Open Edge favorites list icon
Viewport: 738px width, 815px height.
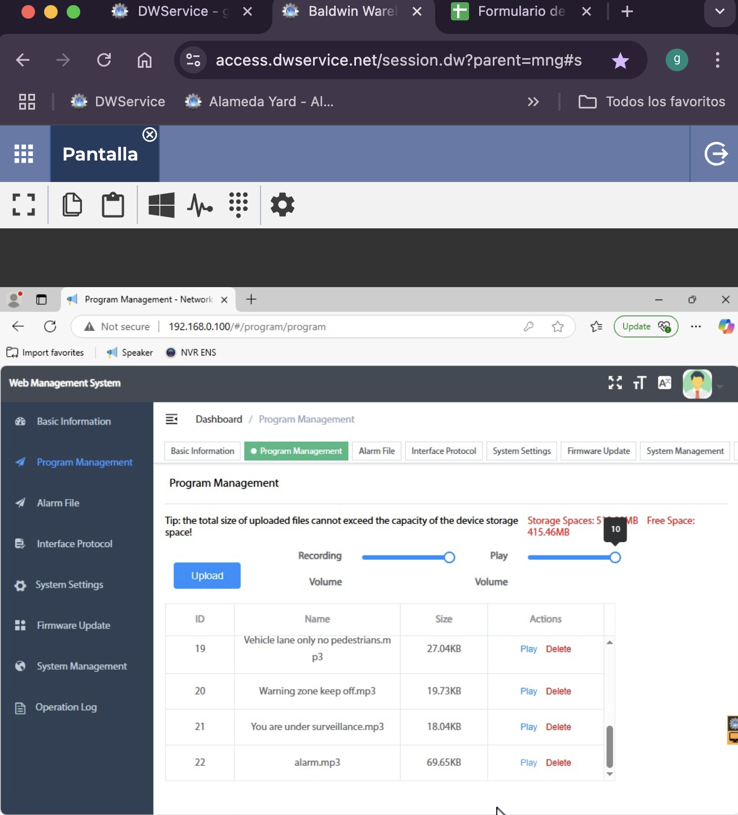[x=596, y=327]
